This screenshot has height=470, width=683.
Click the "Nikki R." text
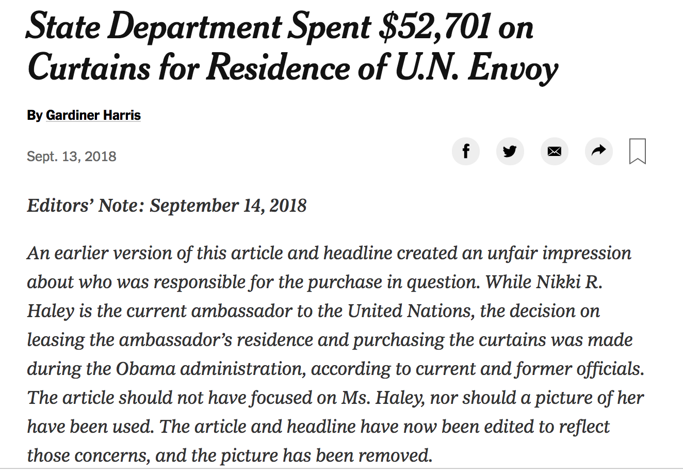(x=570, y=282)
